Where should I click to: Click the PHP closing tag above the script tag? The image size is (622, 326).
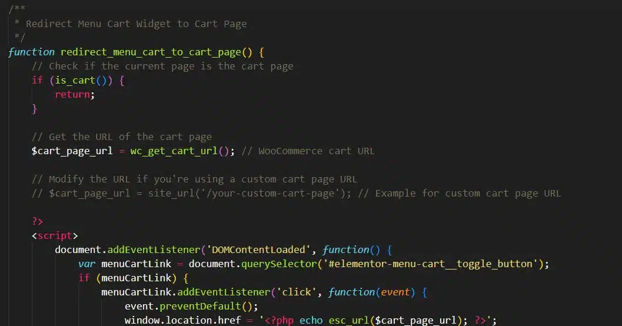click(x=37, y=222)
